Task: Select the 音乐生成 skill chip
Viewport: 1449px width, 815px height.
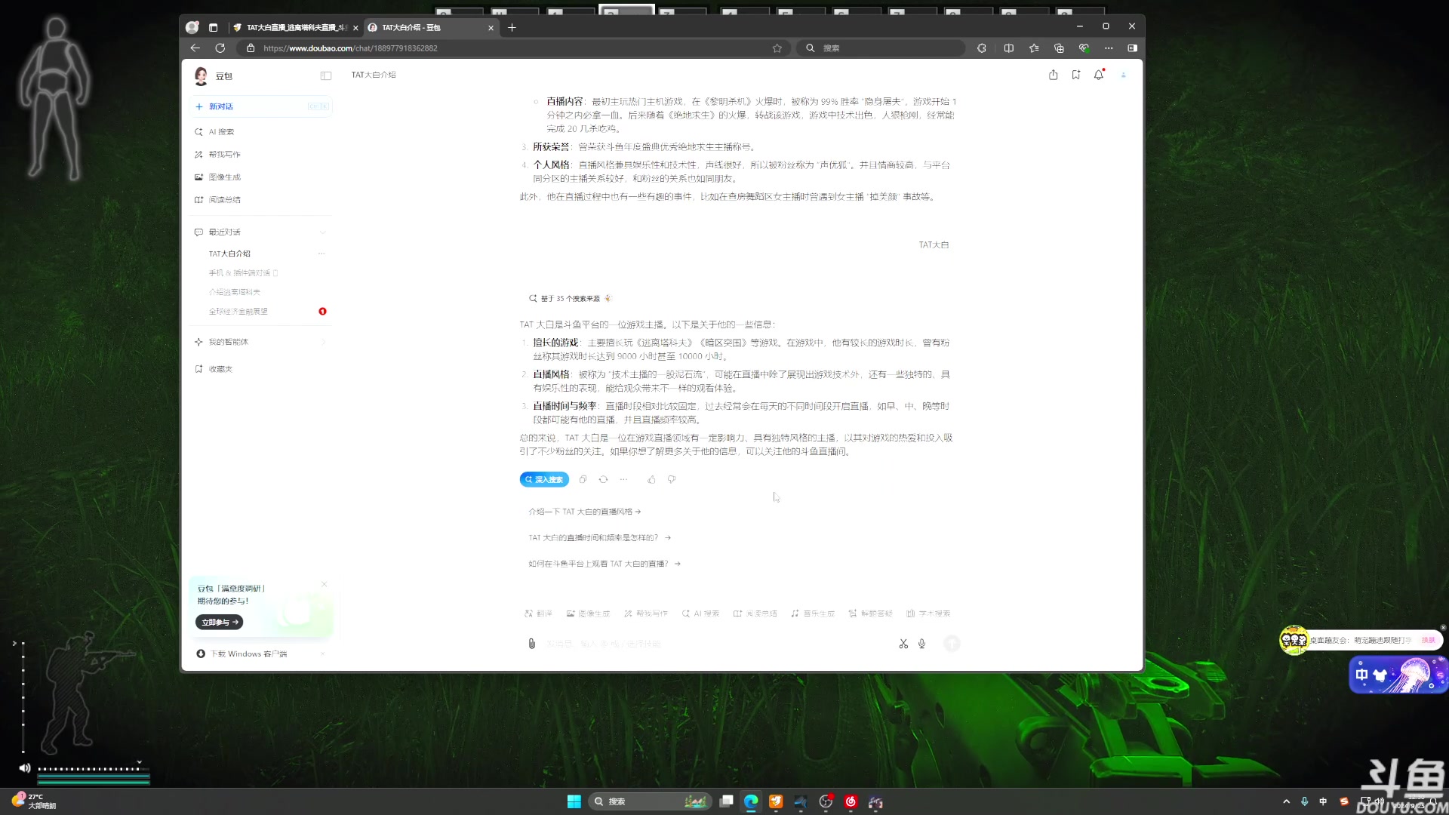Action: tap(813, 614)
